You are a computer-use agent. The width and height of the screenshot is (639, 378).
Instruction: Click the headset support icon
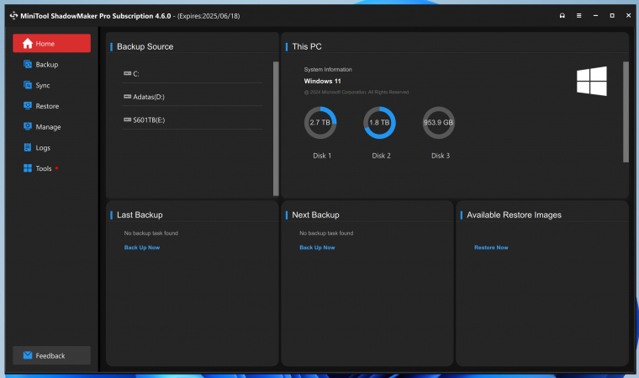pyautogui.click(x=562, y=15)
